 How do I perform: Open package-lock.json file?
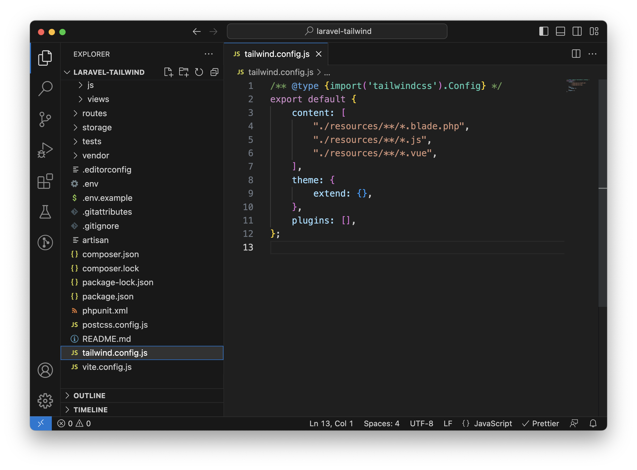coord(142,283)
